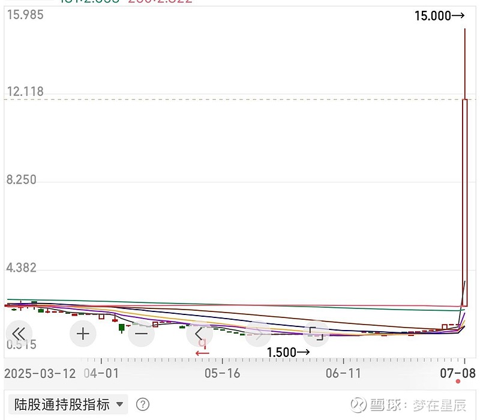Select the 07-08 date marker on axis
480x420 pixels.
coord(458,373)
